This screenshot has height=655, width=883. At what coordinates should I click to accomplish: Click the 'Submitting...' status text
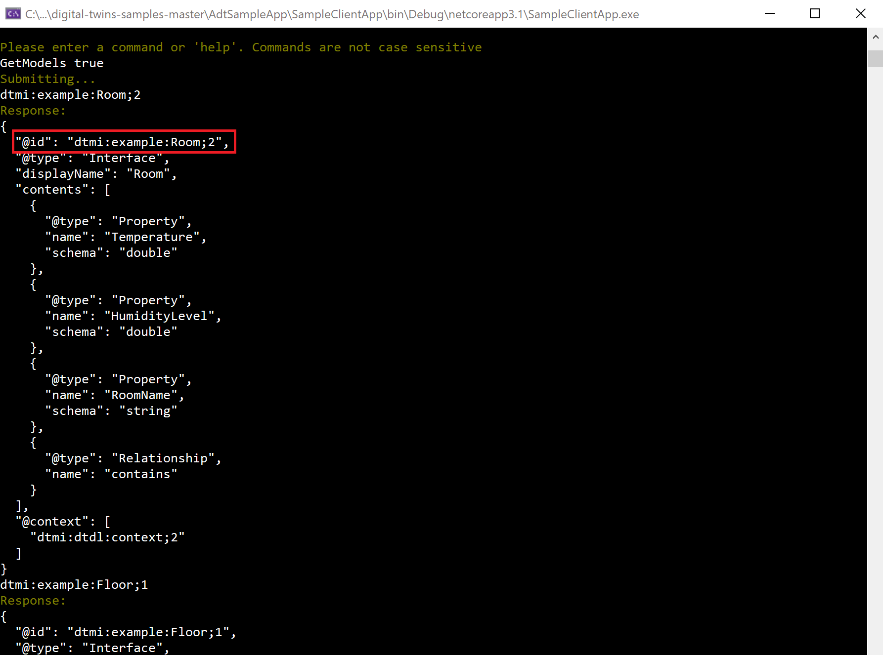click(47, 79)
